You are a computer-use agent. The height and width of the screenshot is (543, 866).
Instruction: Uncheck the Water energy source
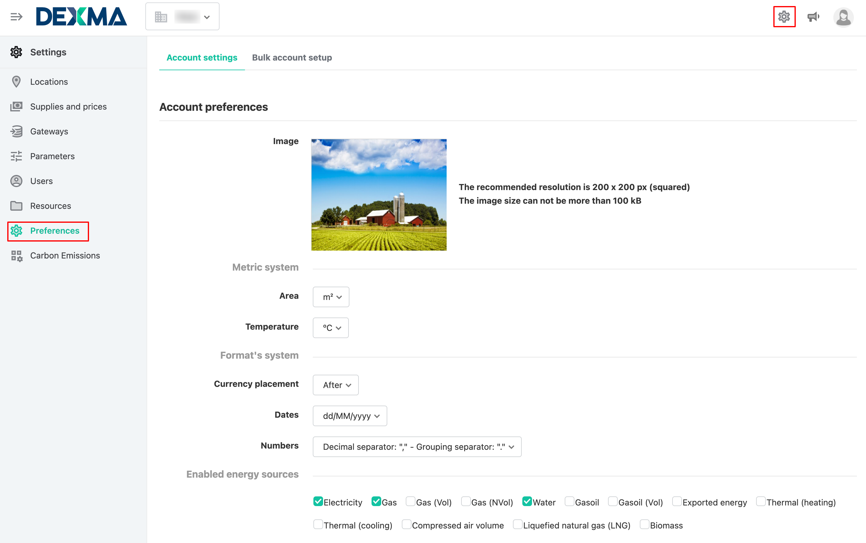tap(527, 501)
